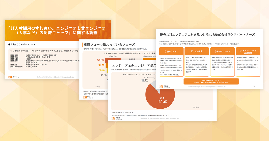
Task: Click the ①優秀な人材 card body text
Action: [x=171, y=66]
